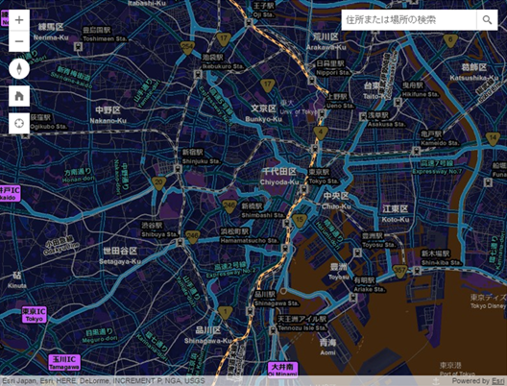
Task: Click the Oji Sta. station icon
Action: pyautogui.click(x=249, y=23)
